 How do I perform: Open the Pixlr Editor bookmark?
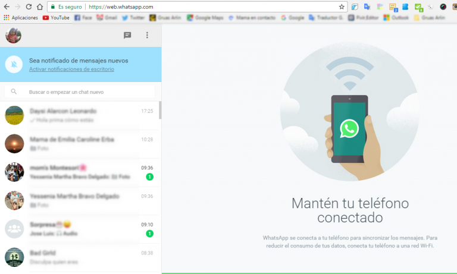(363, 18)
